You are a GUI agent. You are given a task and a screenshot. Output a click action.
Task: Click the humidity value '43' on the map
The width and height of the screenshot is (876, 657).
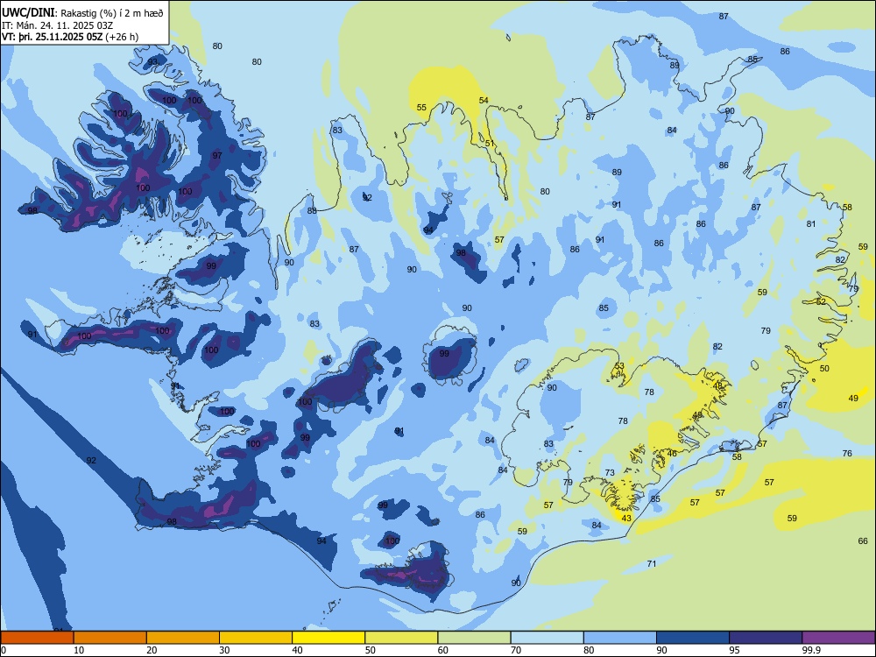coord(626,519)
